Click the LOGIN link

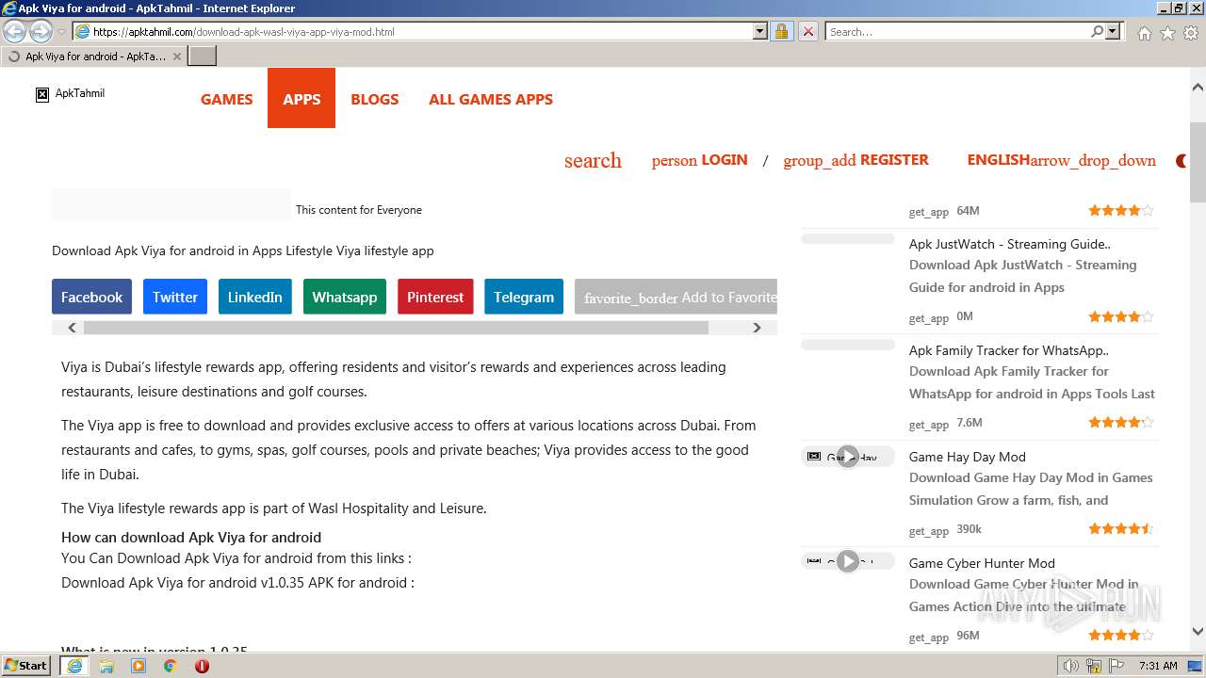click(x=699, y=160)
